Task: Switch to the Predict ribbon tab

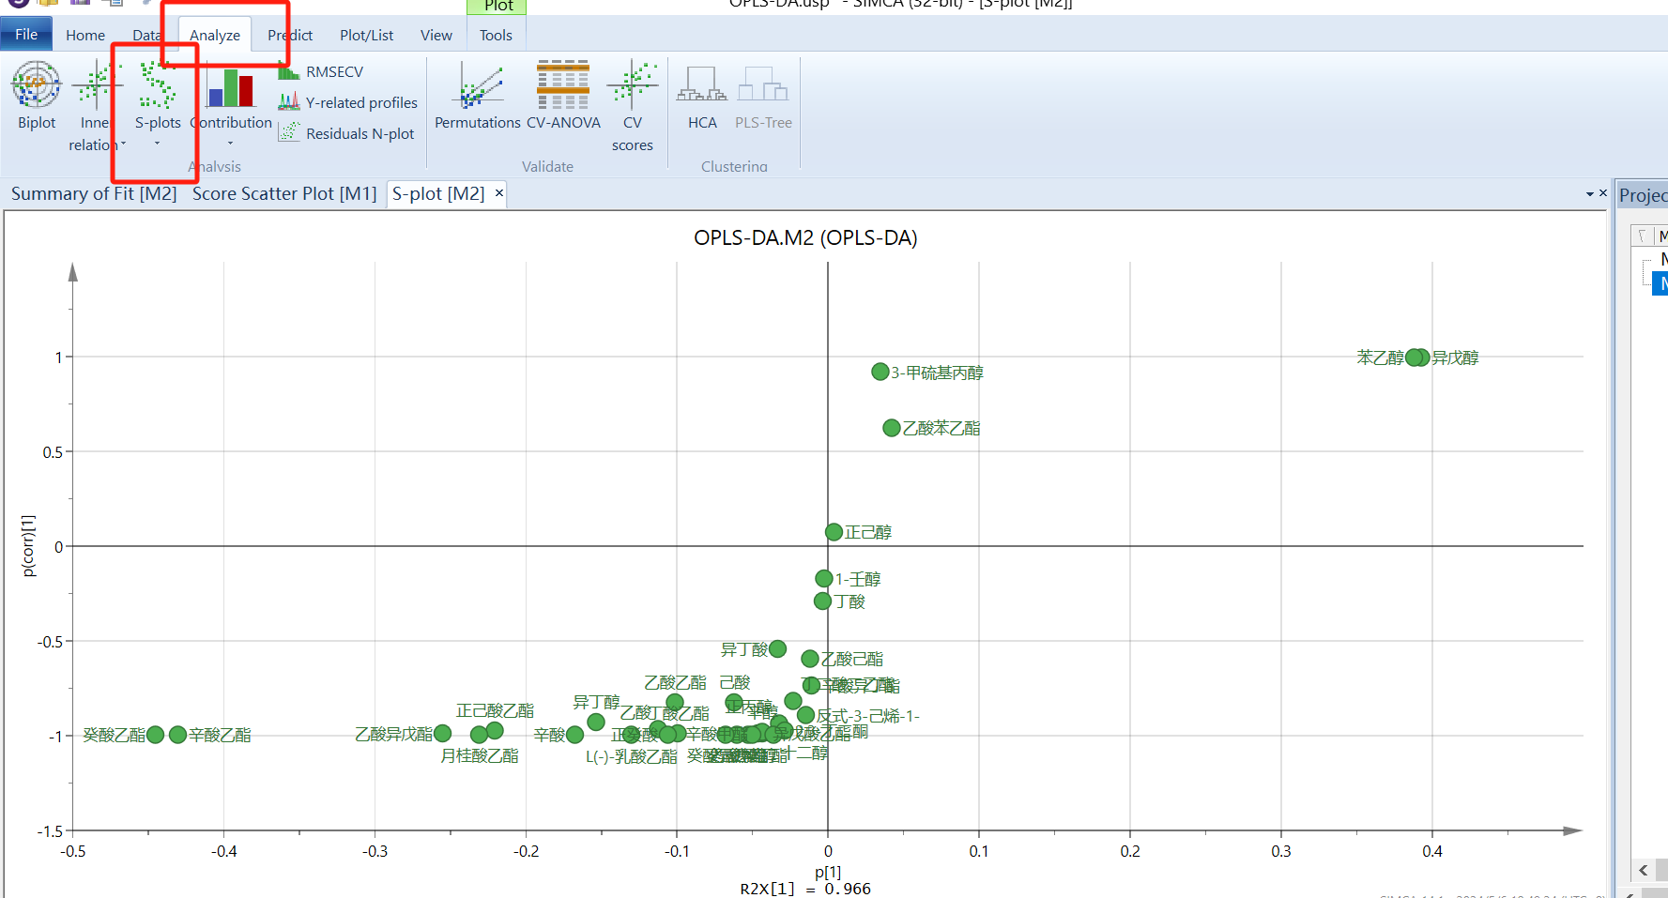Action: pos(289,36)
